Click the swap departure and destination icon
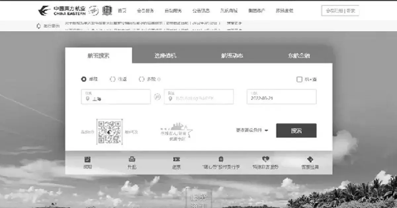 (x=157, y=97)
